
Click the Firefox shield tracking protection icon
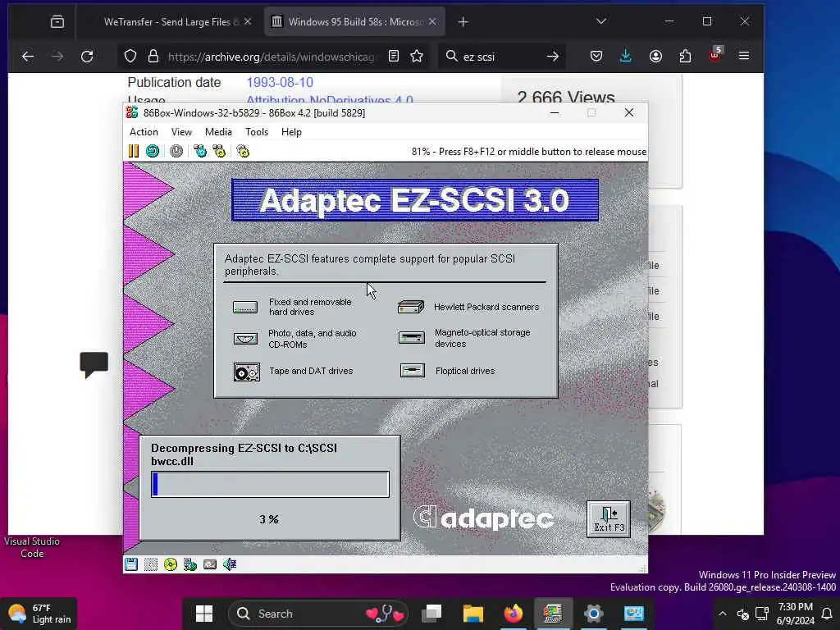pos(130,57)
